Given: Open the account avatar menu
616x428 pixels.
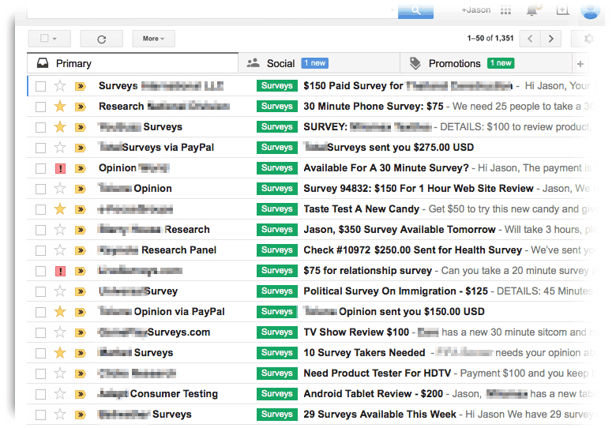Looking at the screenshot, I should (590, 10).
